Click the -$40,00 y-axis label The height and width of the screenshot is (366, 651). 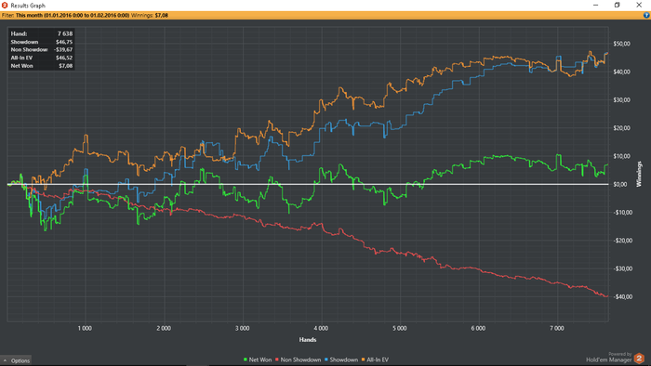[x=623, y=296]
